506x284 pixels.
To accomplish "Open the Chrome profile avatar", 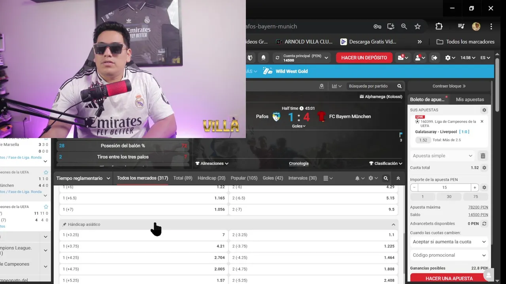I will (x=476, y=26).
